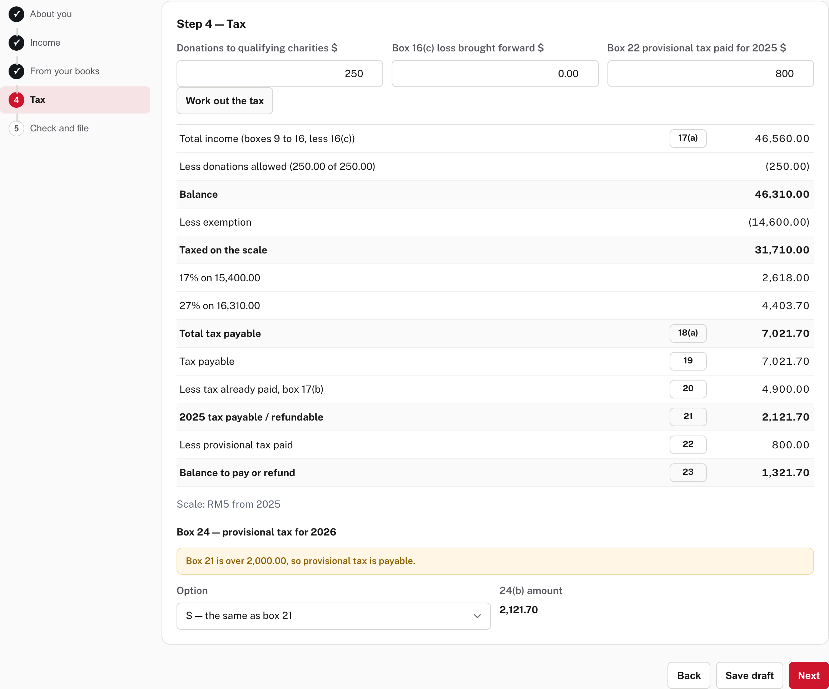The width and height of the screenshot is (829, 689).
Task: Click the Balance amount 46,310.00
Action: coord(781,195)
